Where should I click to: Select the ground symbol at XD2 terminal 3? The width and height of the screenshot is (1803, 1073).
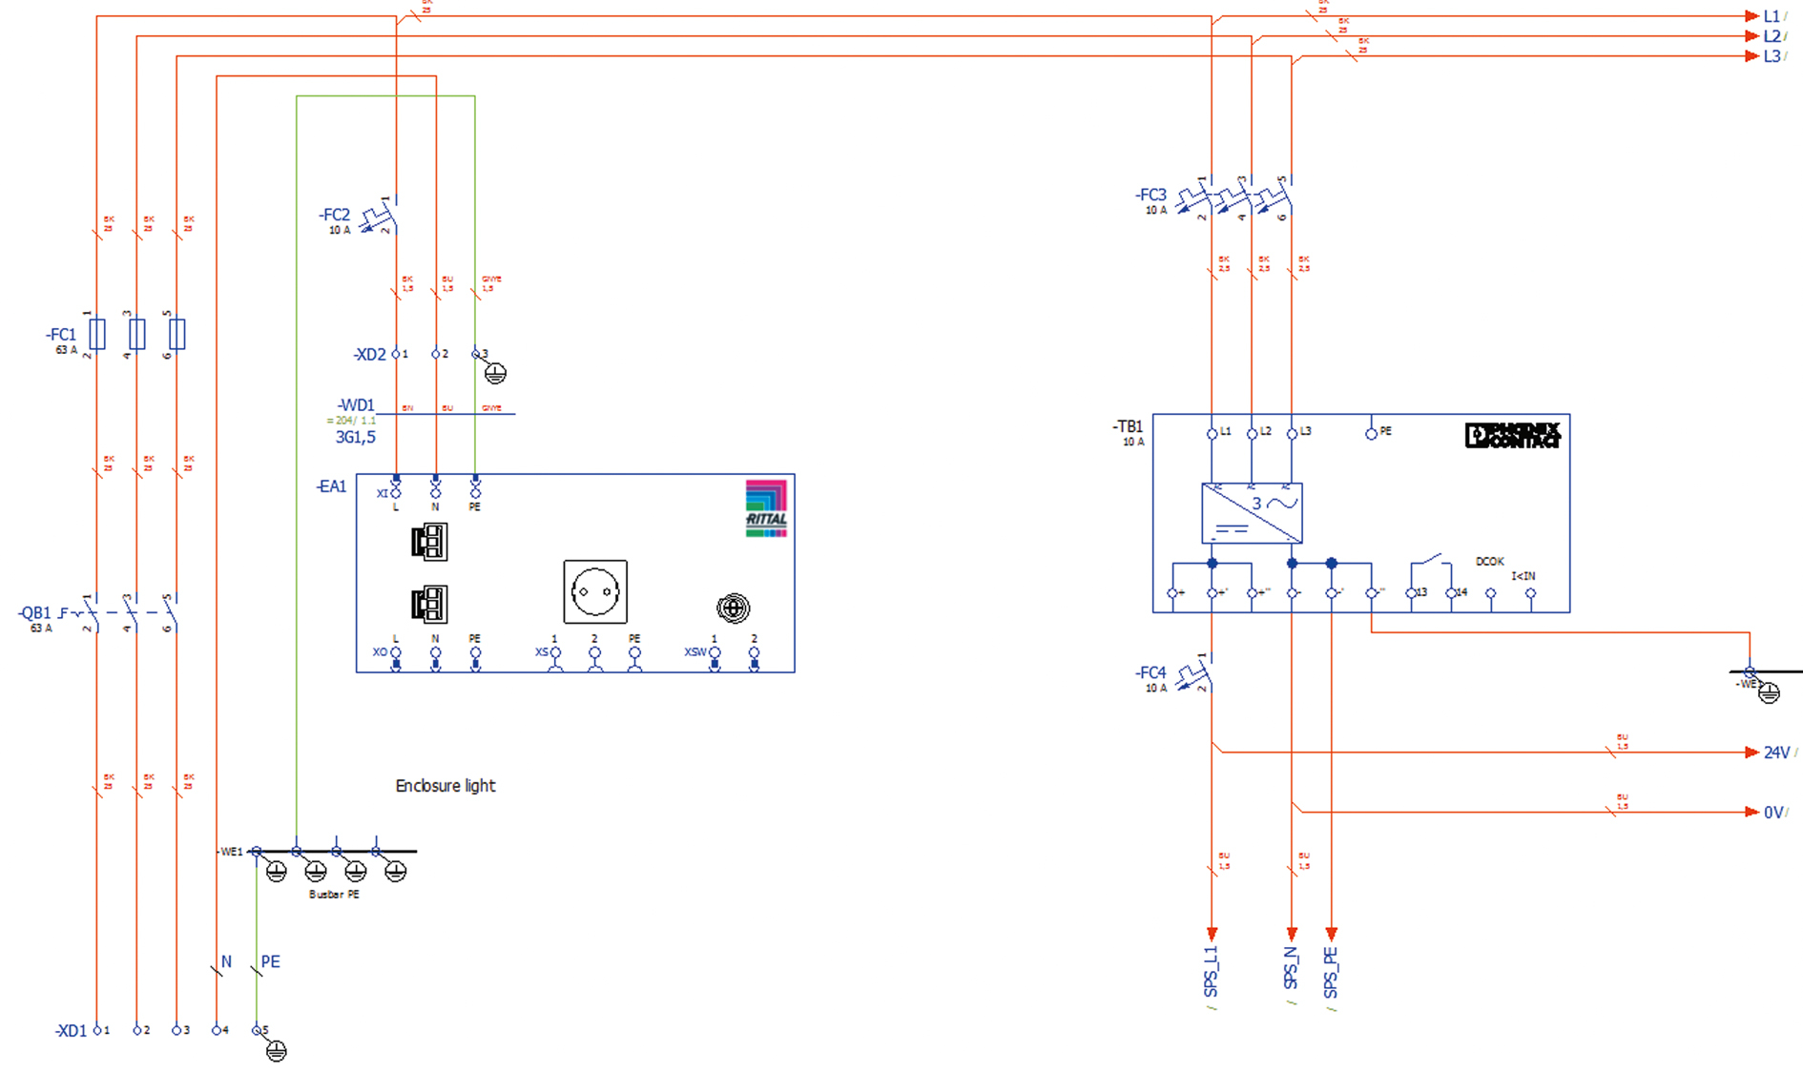(x=495, y=374)
